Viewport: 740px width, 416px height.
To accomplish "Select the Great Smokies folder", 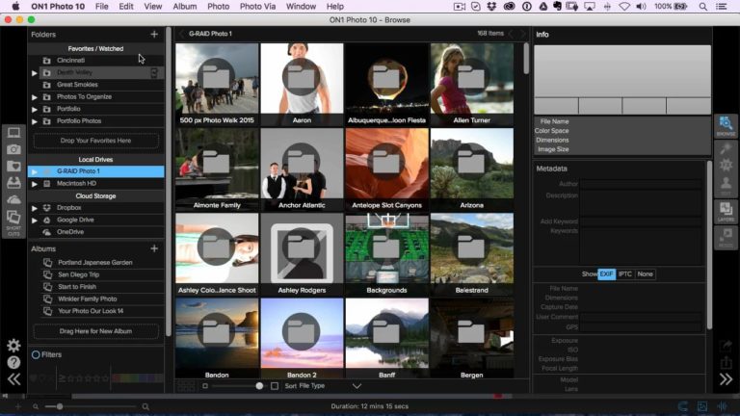I will [x=77, y=85].
